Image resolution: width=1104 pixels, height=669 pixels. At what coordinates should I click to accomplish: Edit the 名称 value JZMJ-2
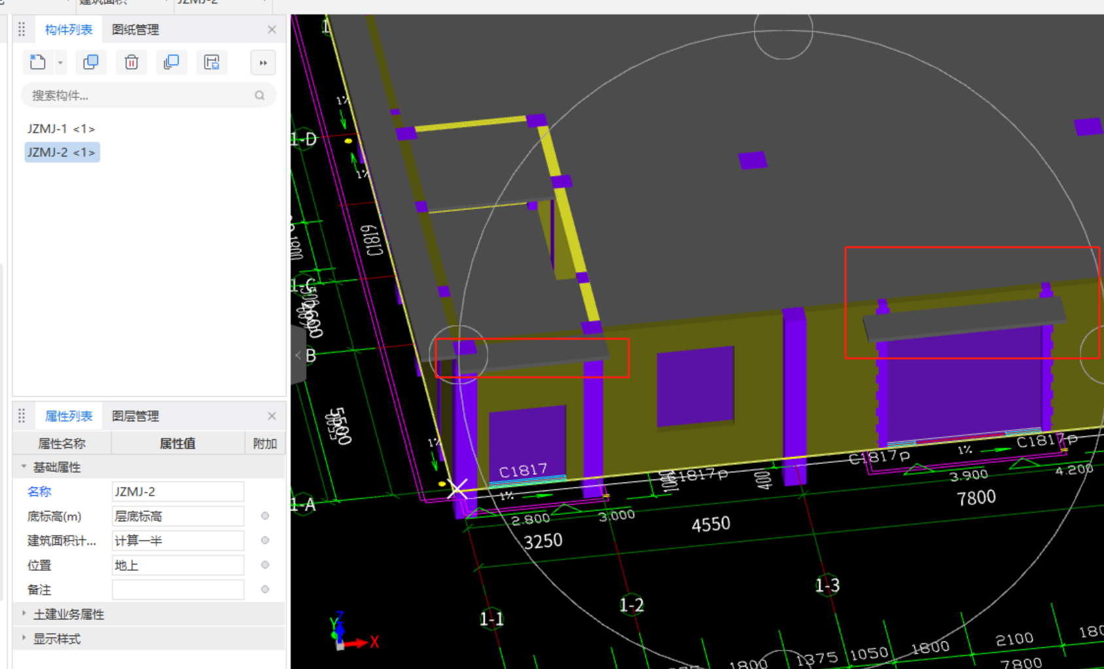point(178,492)
